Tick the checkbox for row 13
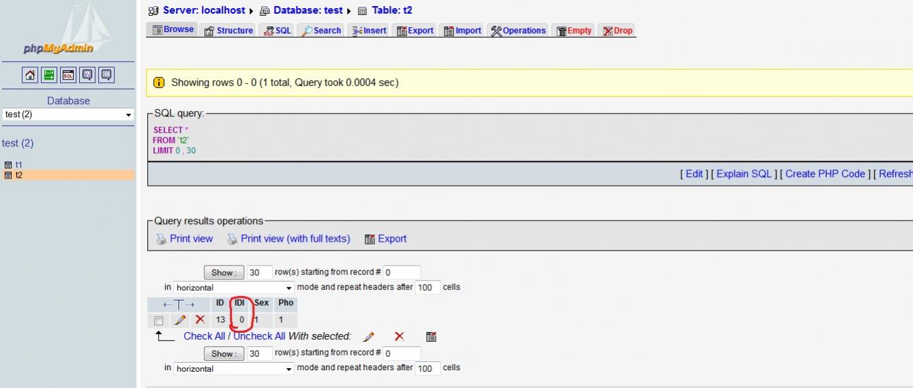 pos(159,320)
